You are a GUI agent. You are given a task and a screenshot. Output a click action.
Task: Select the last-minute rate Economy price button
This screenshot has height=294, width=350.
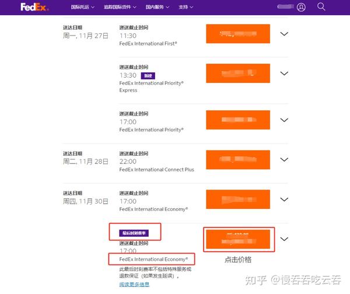(238, 239)
